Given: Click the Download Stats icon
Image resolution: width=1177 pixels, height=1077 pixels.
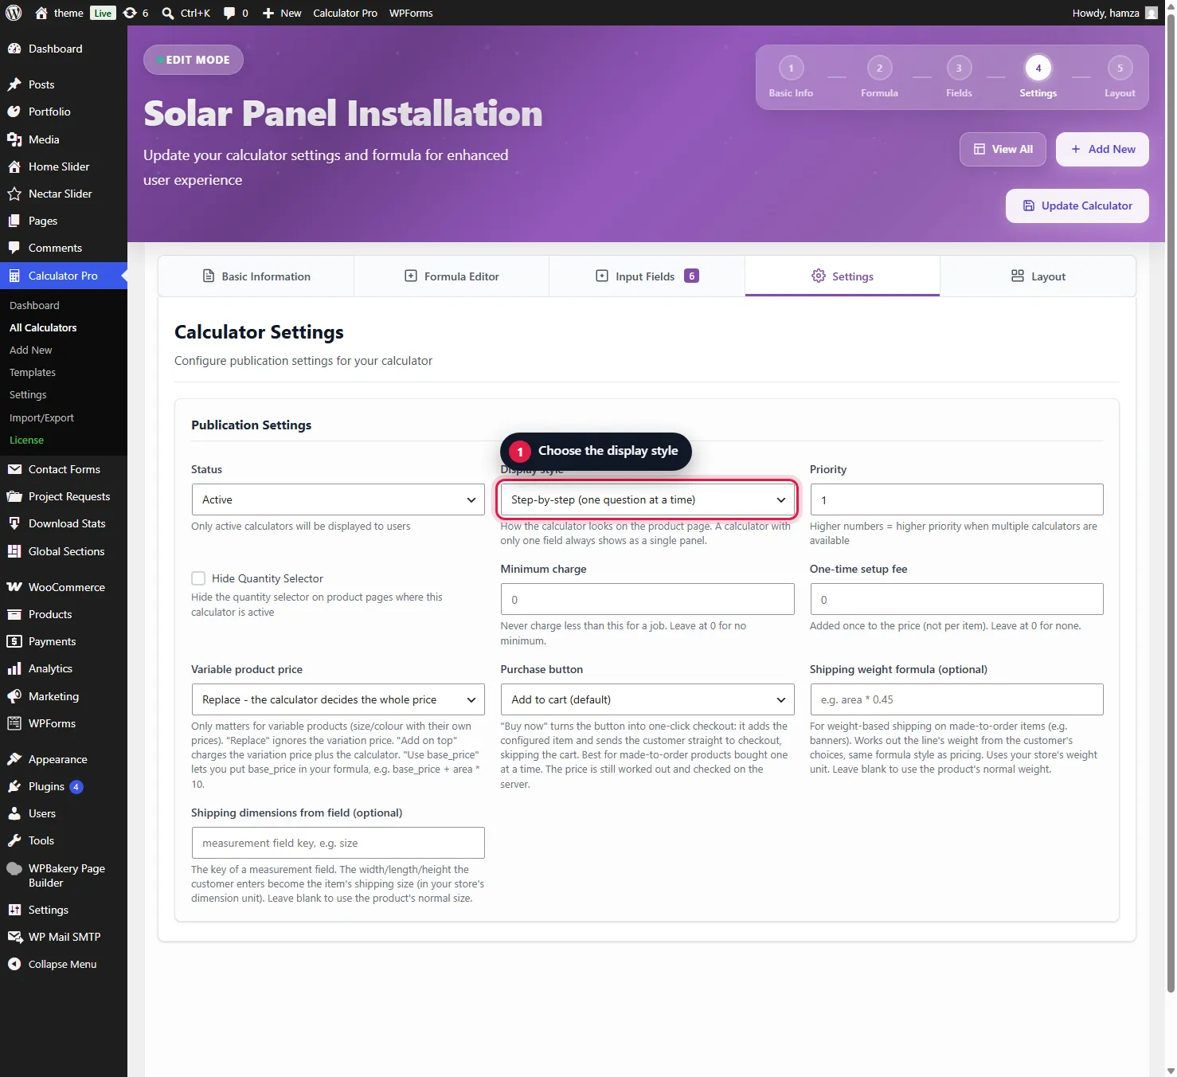Looking at the screenshot, I should [x=14, y=523].
